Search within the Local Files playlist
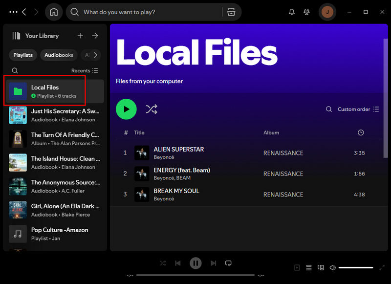 pos(329,109)
